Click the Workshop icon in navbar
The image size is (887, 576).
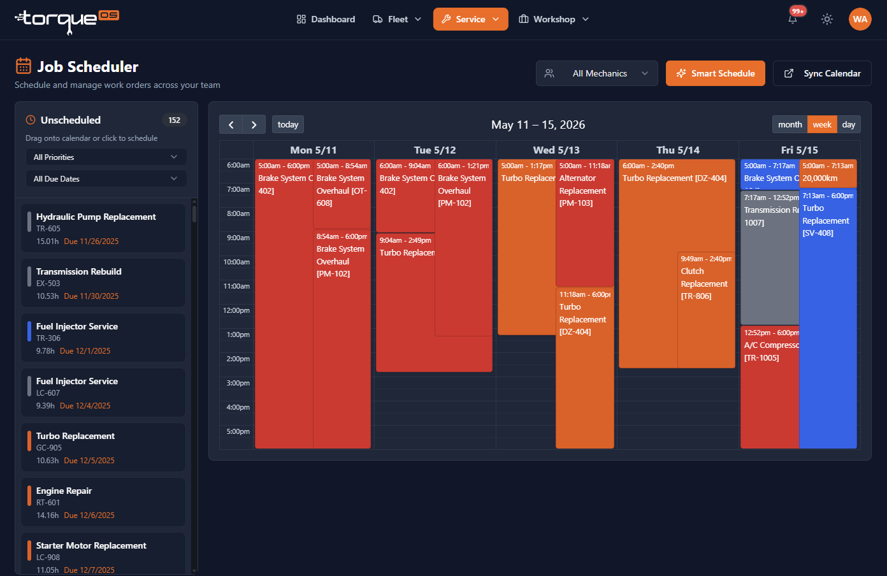[524, 19]
